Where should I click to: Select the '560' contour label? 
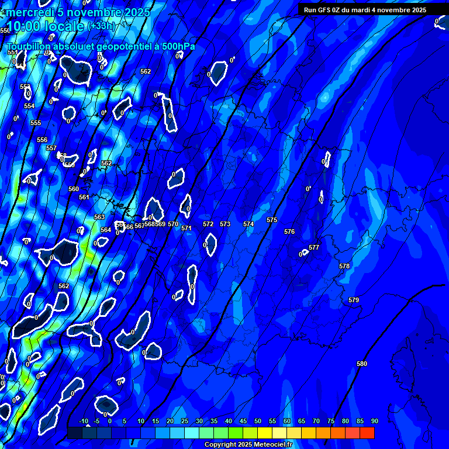(x=74, y=189)
